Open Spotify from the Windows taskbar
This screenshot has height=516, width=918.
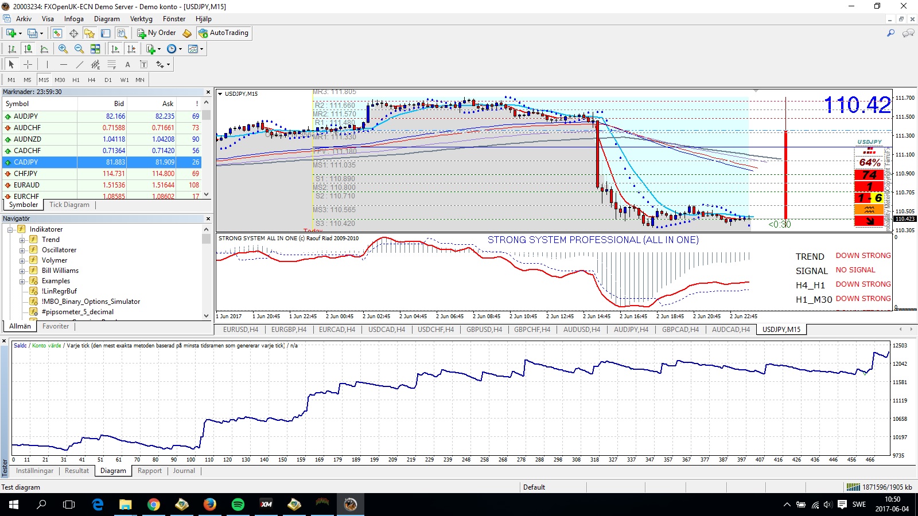point(238,505)
